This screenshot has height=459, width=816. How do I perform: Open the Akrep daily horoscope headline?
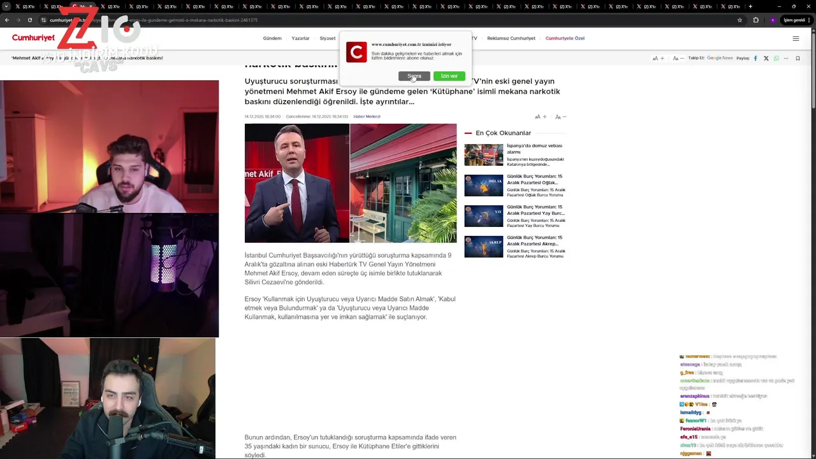point(534,240)
